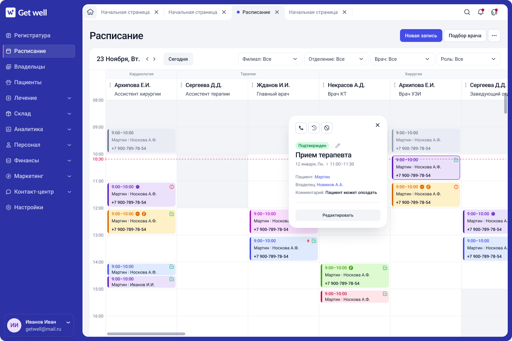Click the horizontal scrollbar under the schedule
Image resolution: width=512 pixels, height=341 pixels.
point(146,334)
